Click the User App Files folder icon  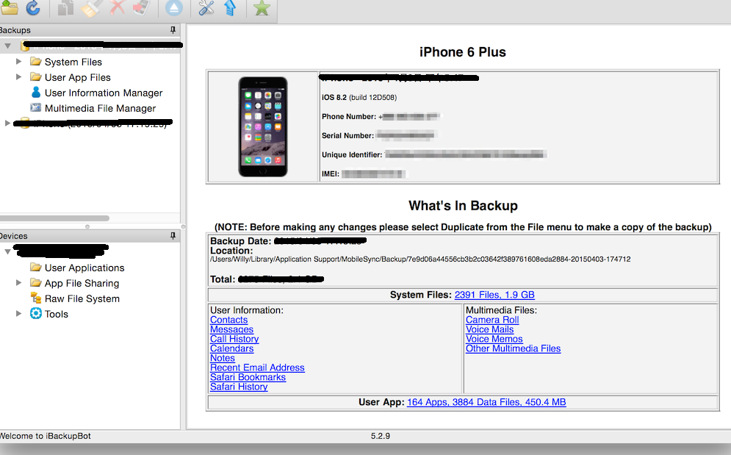[36, 77]
